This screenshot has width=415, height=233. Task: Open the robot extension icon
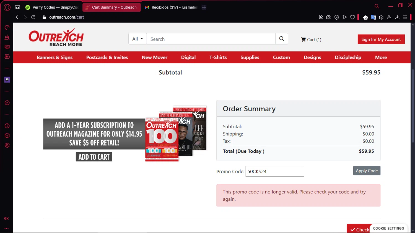[365, 17]
